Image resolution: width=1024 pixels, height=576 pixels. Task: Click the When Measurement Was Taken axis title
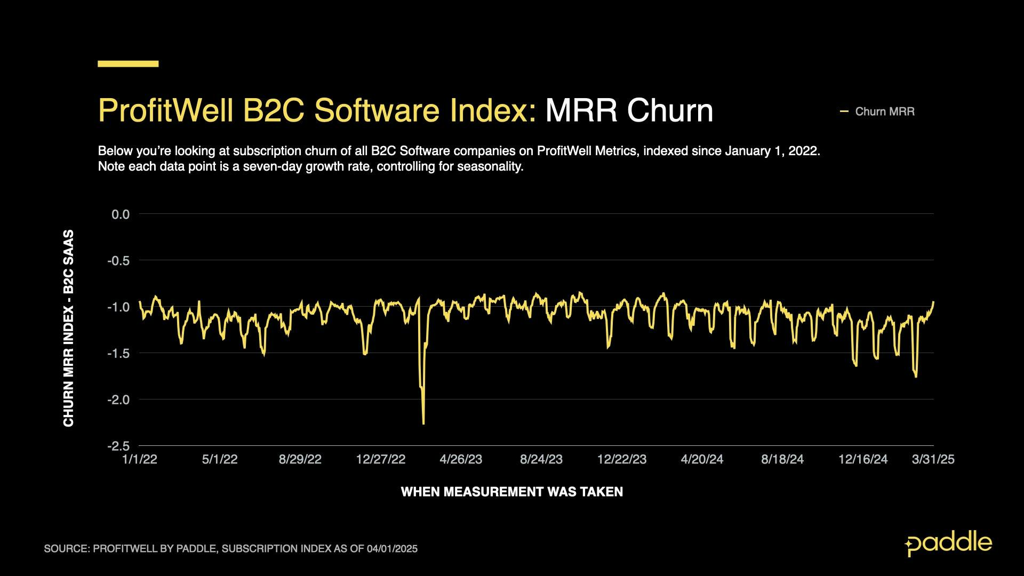tap(511, 492)
